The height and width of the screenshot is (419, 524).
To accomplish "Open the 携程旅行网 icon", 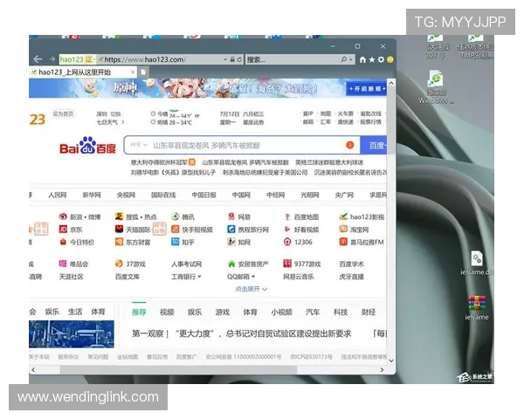I will coord(231,230).
